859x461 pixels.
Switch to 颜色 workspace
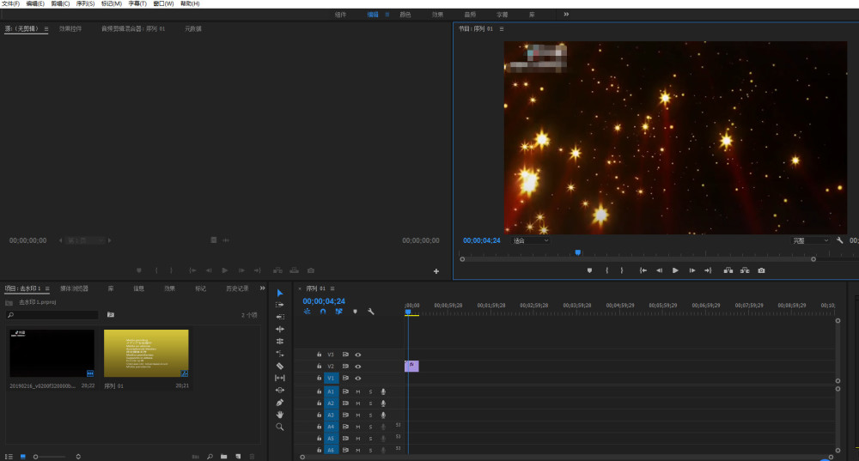(405, 15)
